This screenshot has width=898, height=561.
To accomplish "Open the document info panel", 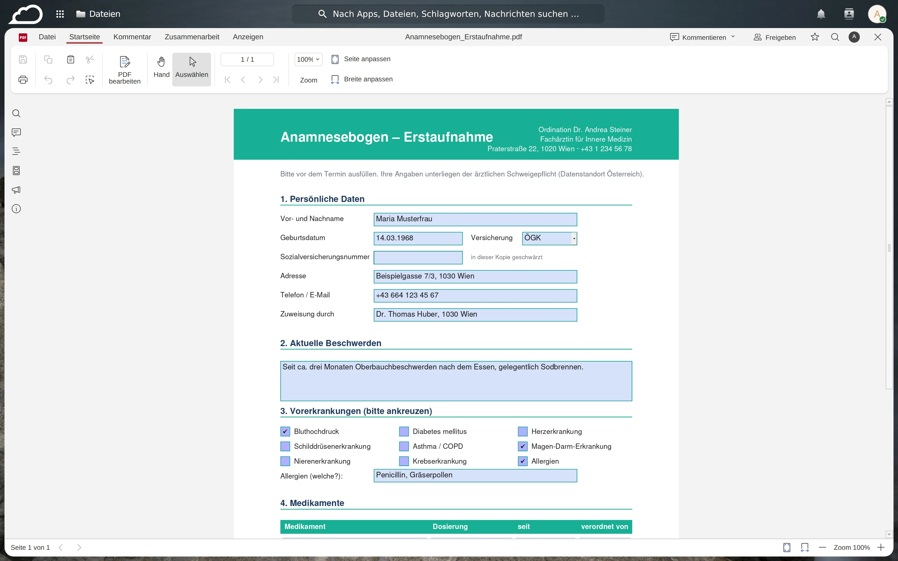I will click(16, 209).
